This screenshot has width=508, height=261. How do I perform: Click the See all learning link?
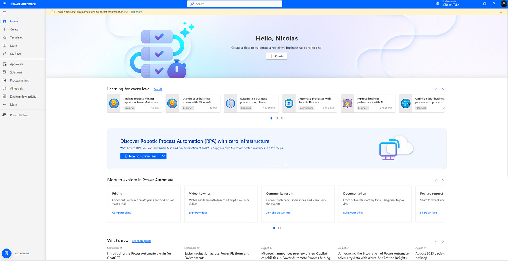(x=158, y=89)
